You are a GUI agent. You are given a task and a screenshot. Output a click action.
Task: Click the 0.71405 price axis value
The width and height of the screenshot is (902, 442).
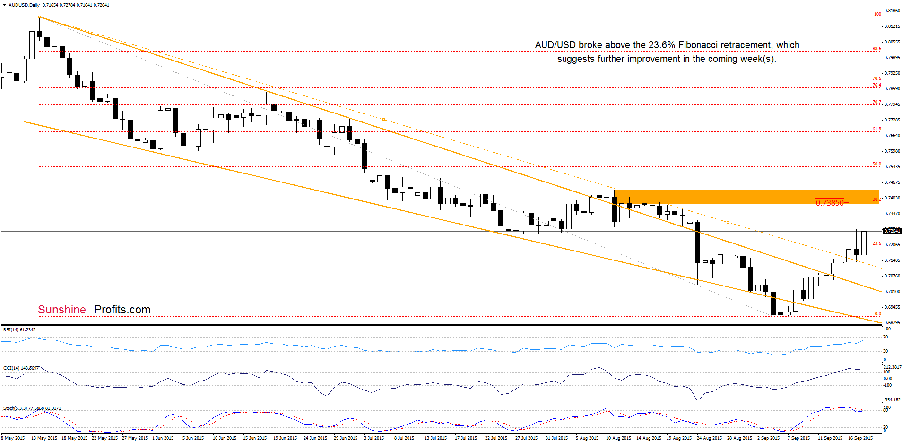pyautogui.click(x=893, y=260)
